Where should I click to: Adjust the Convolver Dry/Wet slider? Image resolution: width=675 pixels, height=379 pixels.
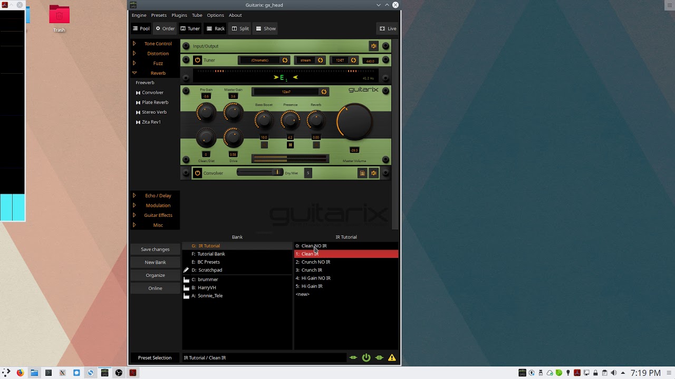pyautogui.click(x=259, y=172)
